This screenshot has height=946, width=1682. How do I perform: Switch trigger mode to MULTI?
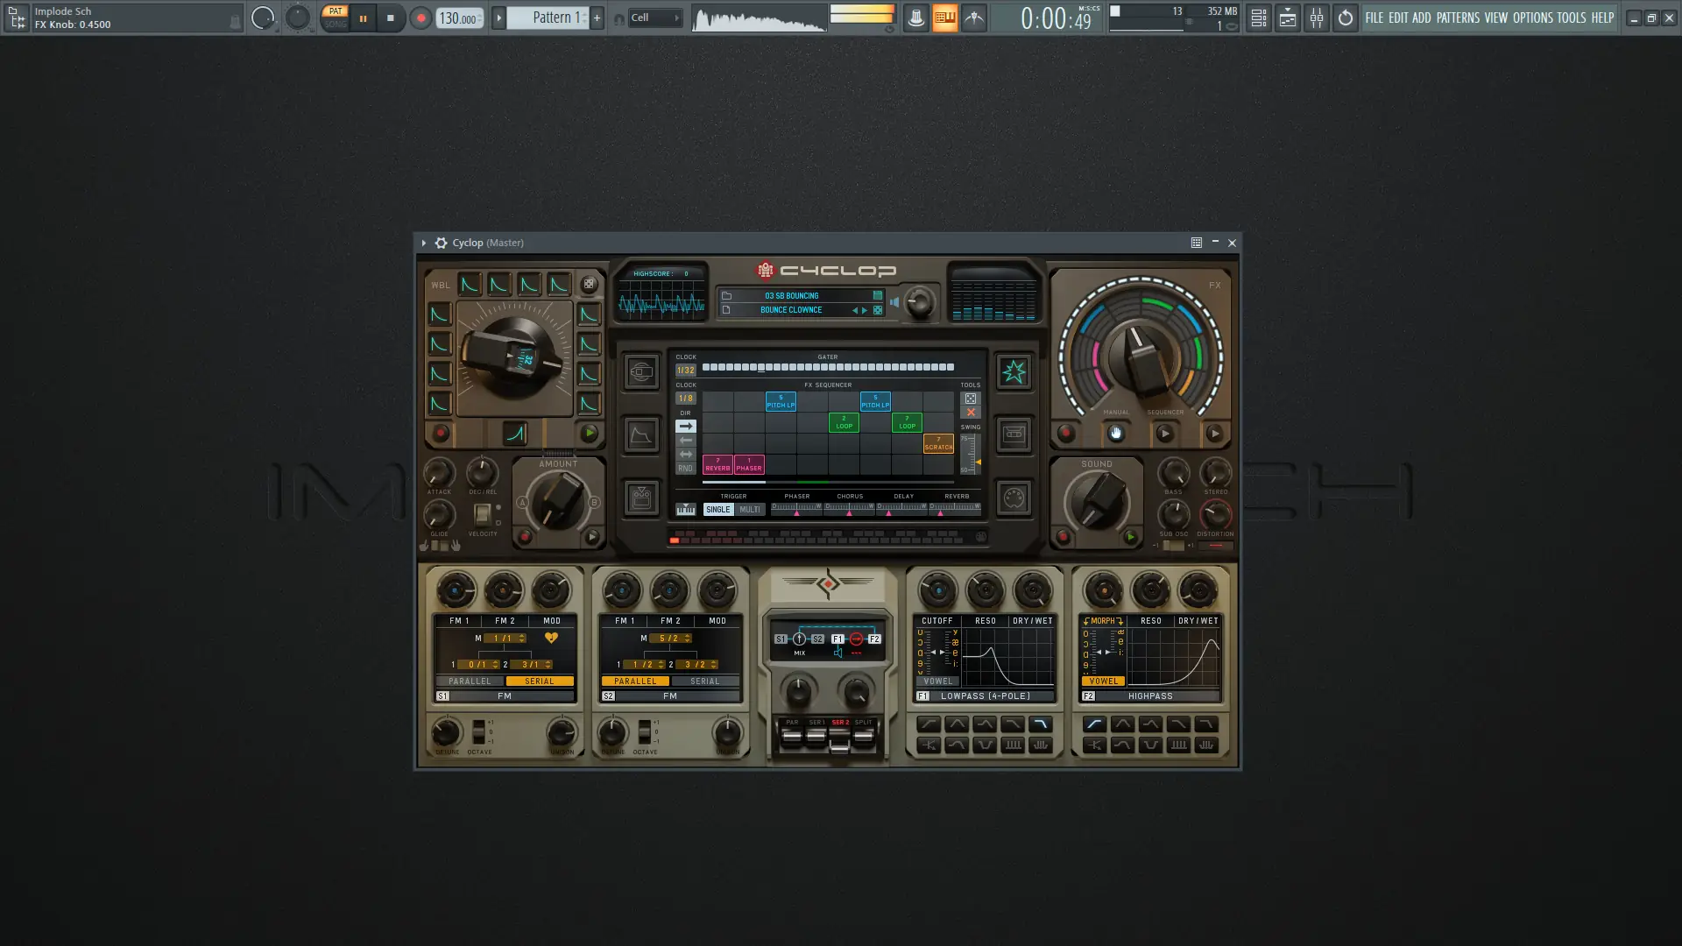(750, 510)
